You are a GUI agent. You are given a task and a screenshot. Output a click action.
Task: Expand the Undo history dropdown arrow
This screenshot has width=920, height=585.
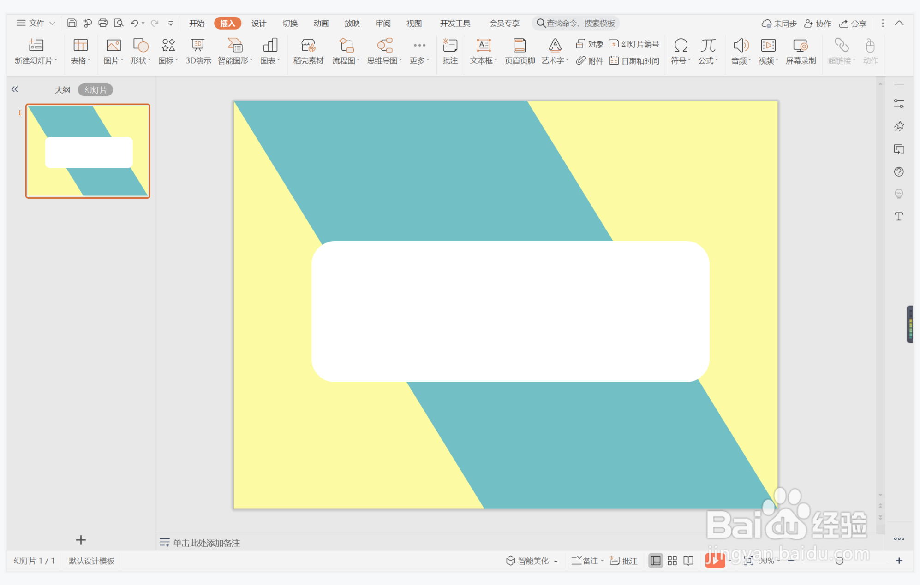(x=143, y=23)
